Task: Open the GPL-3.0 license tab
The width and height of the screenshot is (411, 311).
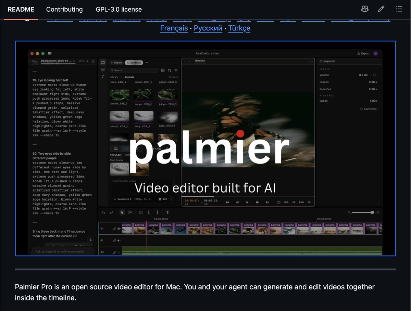Action: pos(119,10)
